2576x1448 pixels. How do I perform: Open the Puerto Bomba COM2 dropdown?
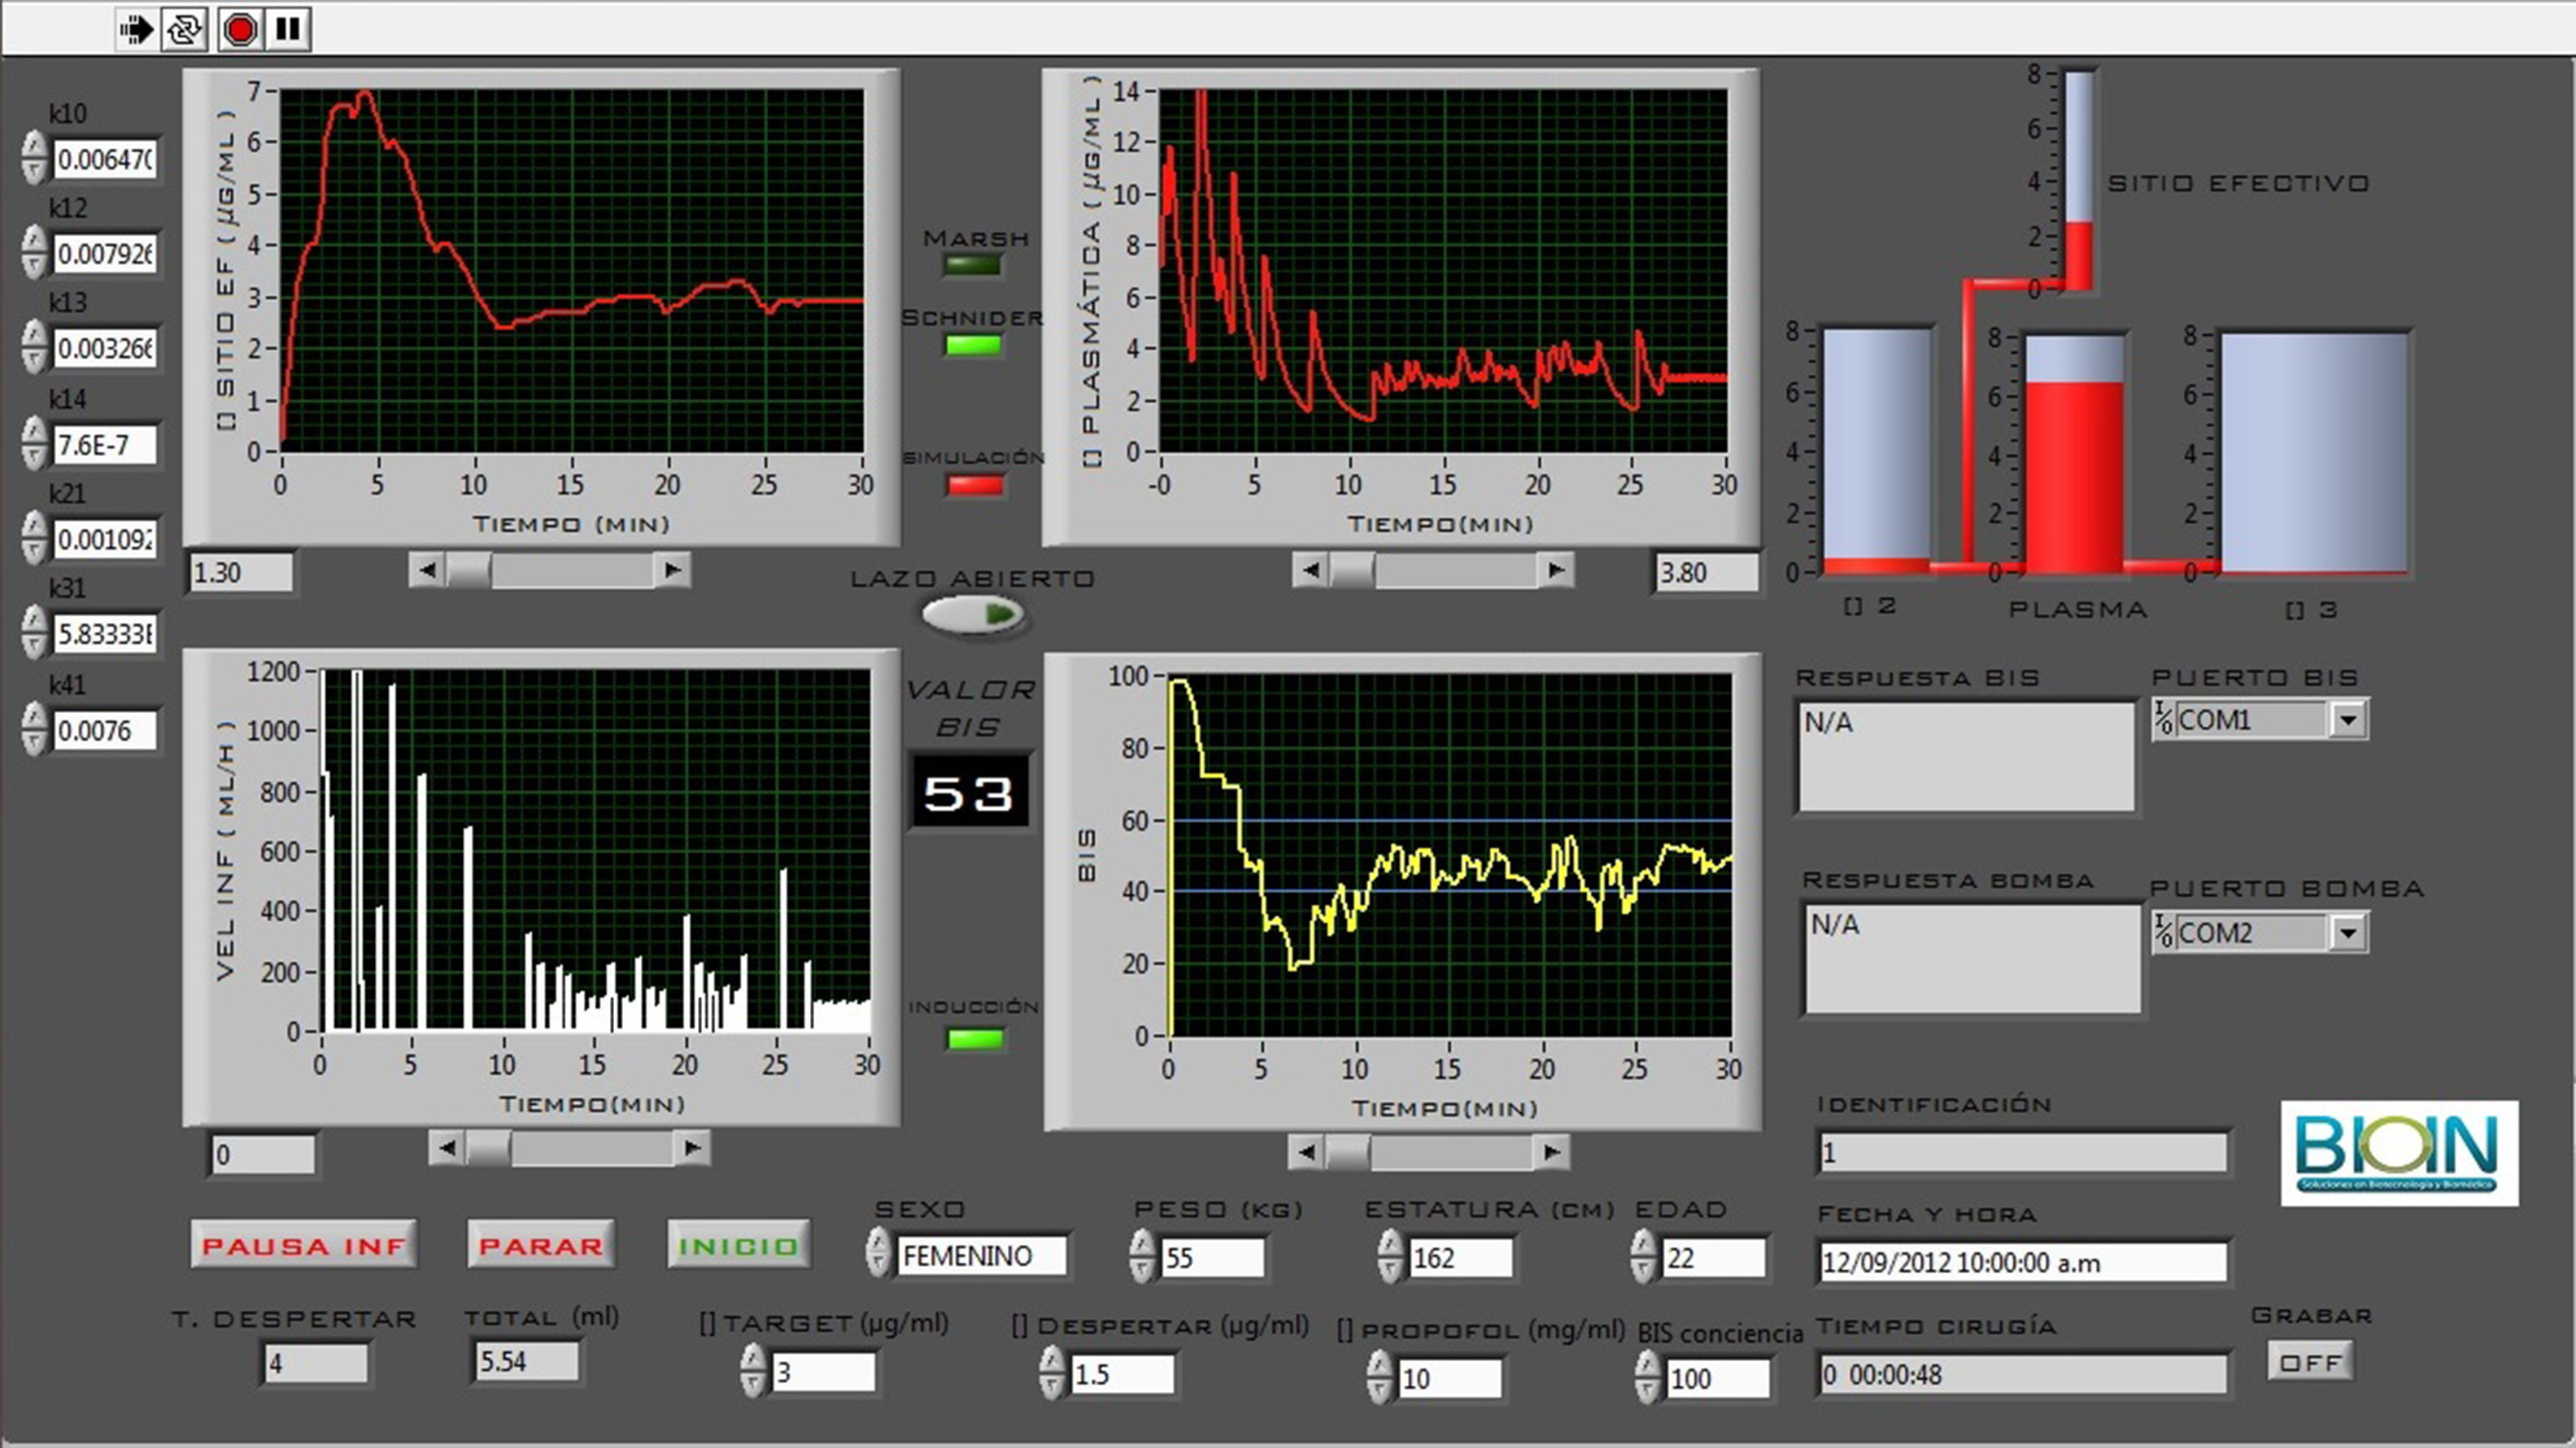pos(2347,933)
